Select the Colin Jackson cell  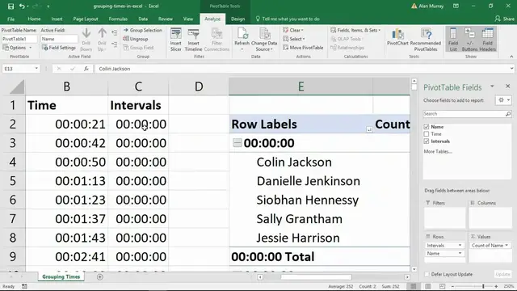click(301, 162)
